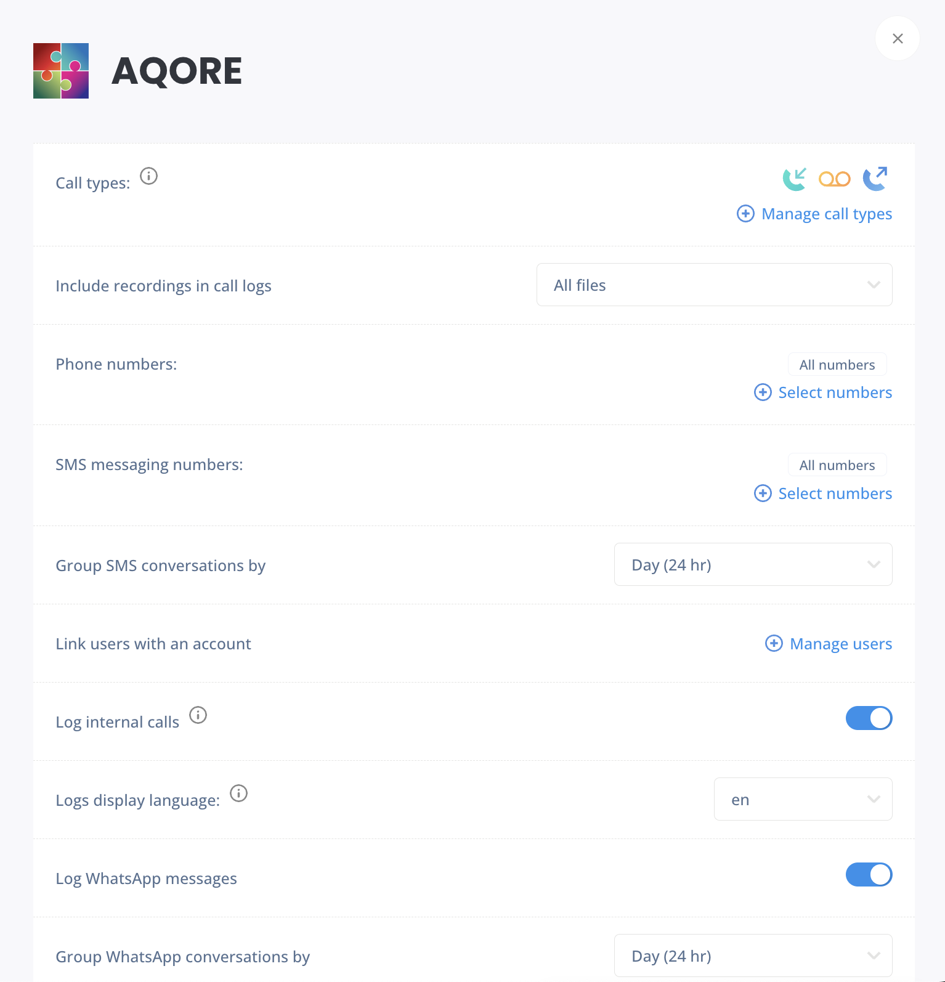Turn off Log WhatsApp messages switch
This screenshot has width=945, height=982.
(x=869, y=875)
